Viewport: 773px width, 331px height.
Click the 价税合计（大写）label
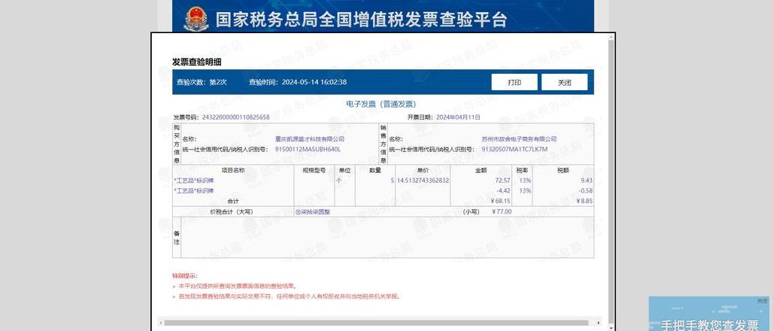pyautogui.click(x=232, y=211)
